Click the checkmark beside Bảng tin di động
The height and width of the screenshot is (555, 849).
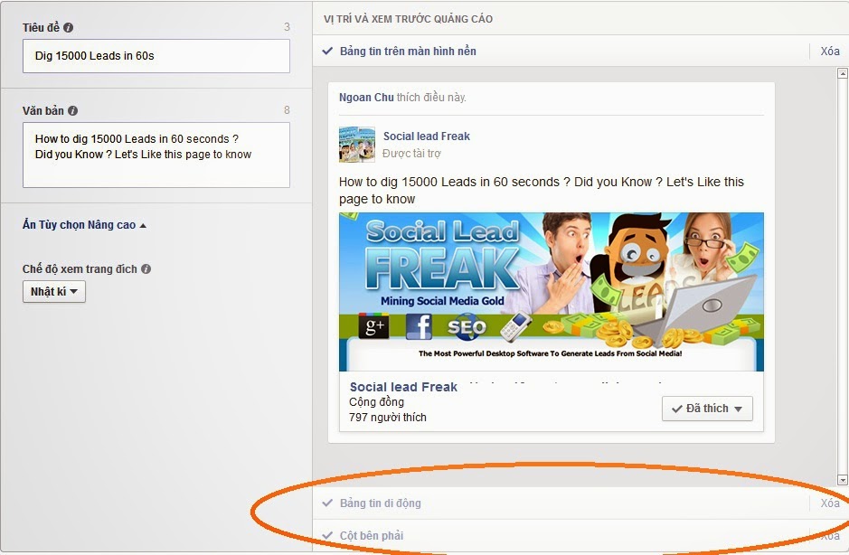click(x=327, y=503)
